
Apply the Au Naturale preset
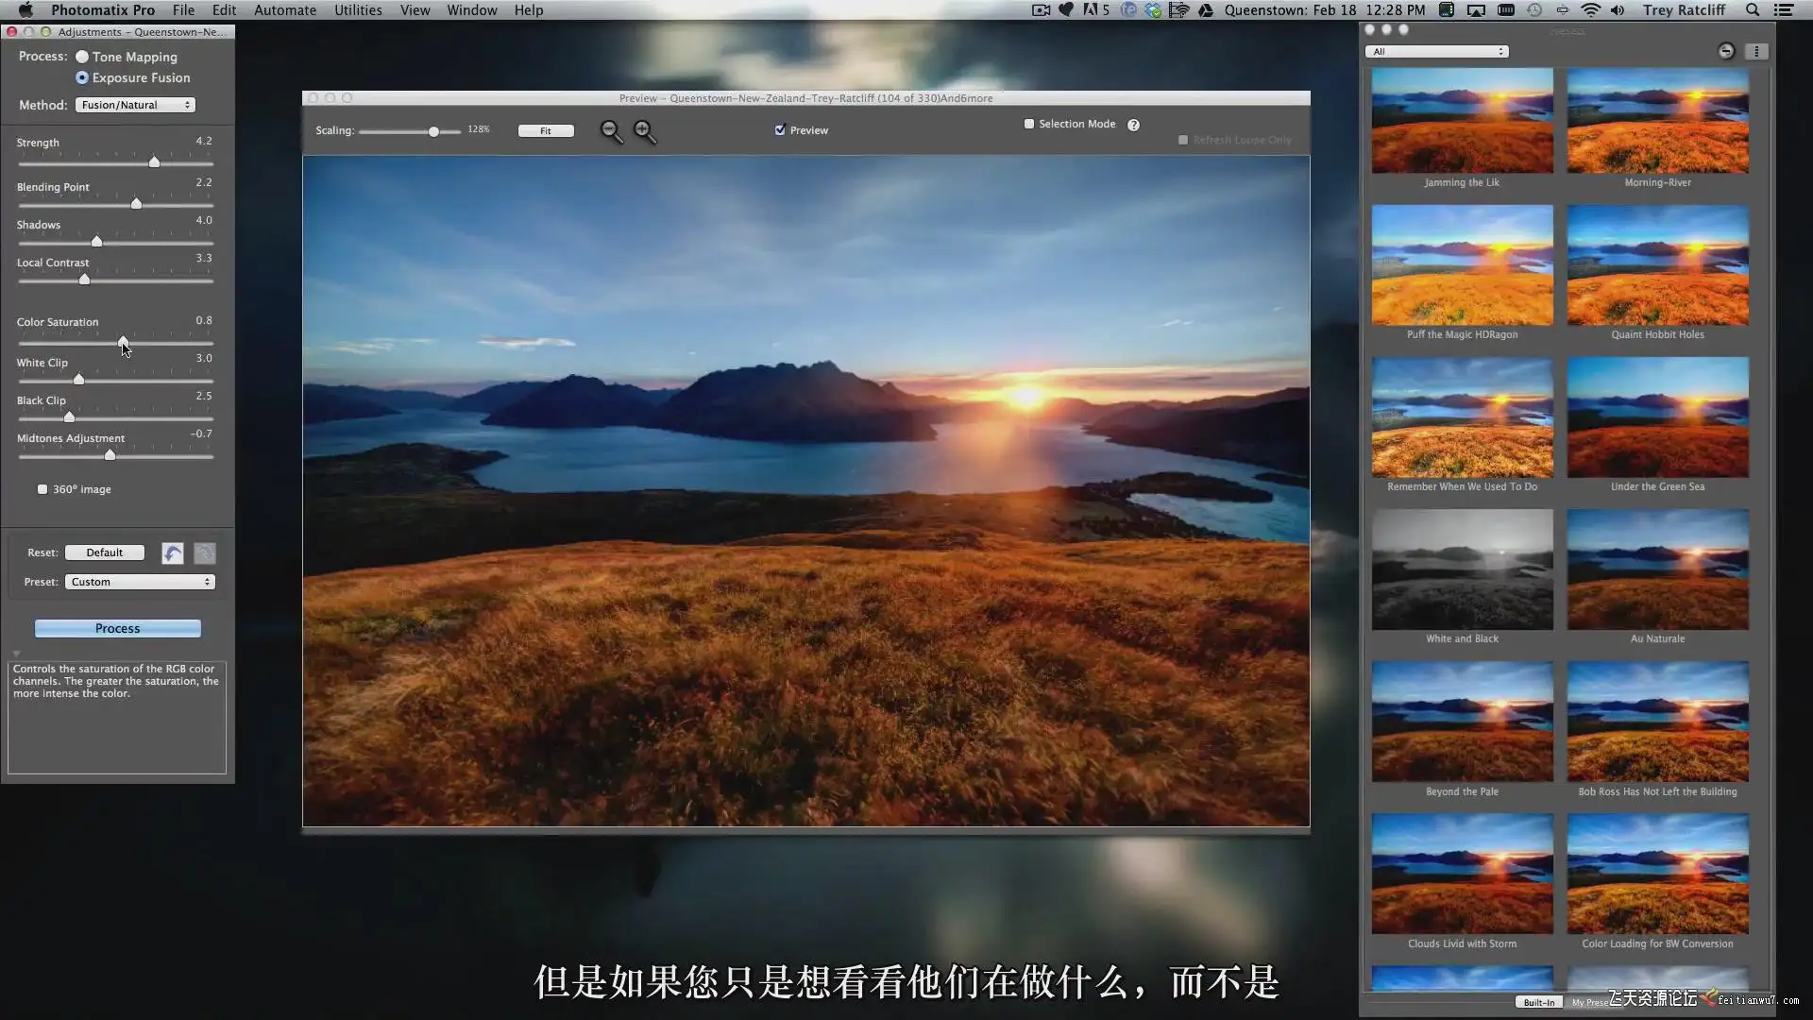(x=1657, y=569)
